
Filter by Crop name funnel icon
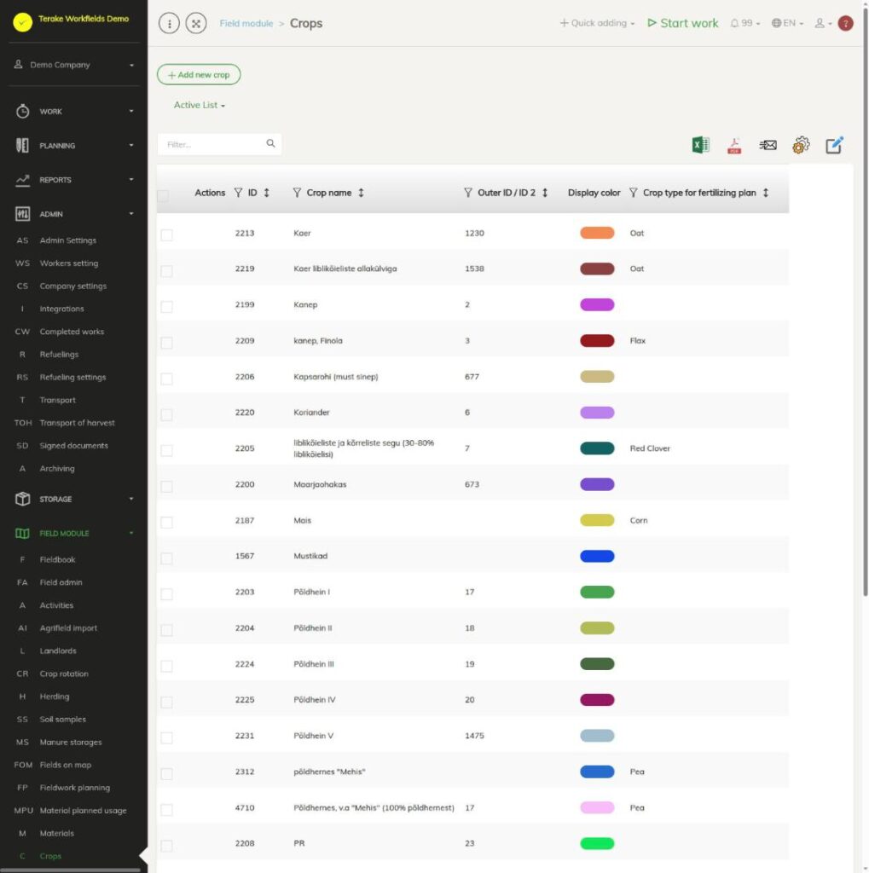[297, 193]
